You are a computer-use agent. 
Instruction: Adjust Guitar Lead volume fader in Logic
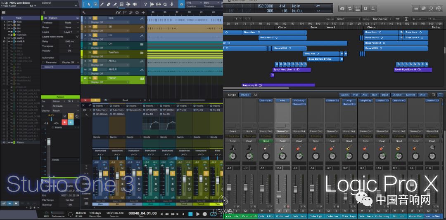[x=279, y=194]
